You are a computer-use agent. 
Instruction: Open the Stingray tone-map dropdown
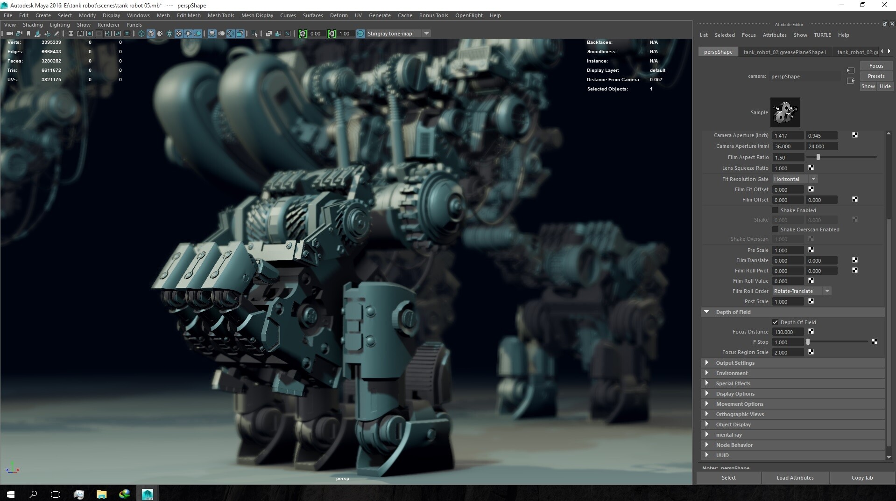[426, 33]
